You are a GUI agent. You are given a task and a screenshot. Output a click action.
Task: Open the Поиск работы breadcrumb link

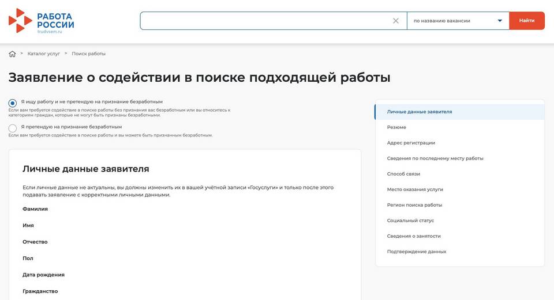pyautogui.click(x=89, y=54)
